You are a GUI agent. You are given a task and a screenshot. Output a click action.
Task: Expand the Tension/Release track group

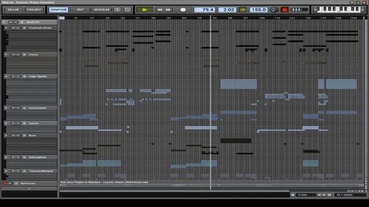coord(6,171)
